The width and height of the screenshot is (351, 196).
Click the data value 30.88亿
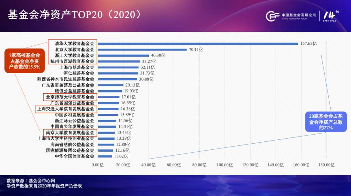[146, 79]
